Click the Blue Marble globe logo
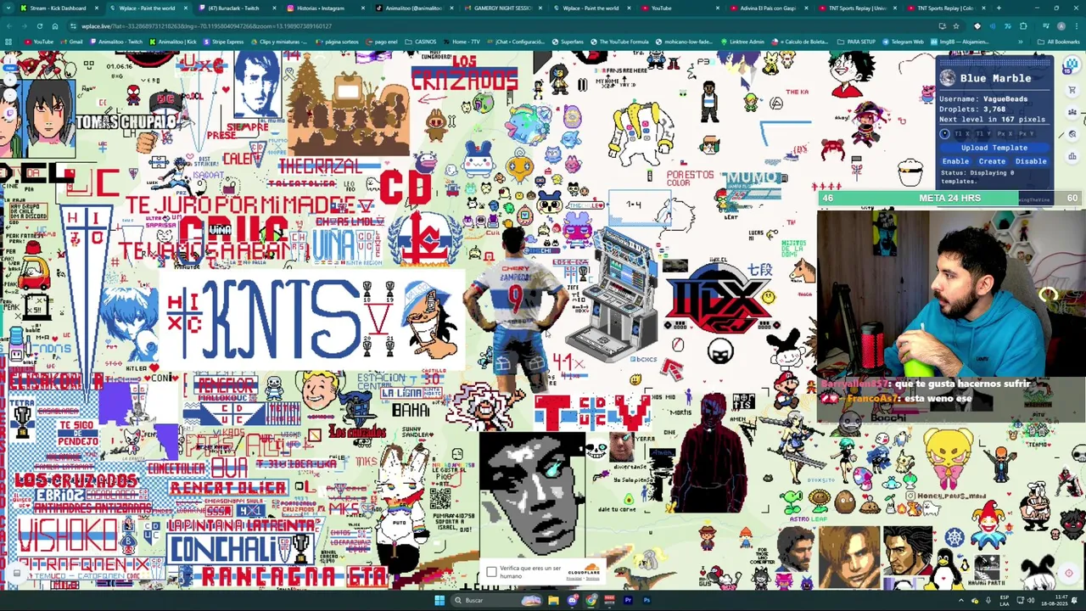The height and width of the screenshot is (611, 1086). click(x=947, y=78)
